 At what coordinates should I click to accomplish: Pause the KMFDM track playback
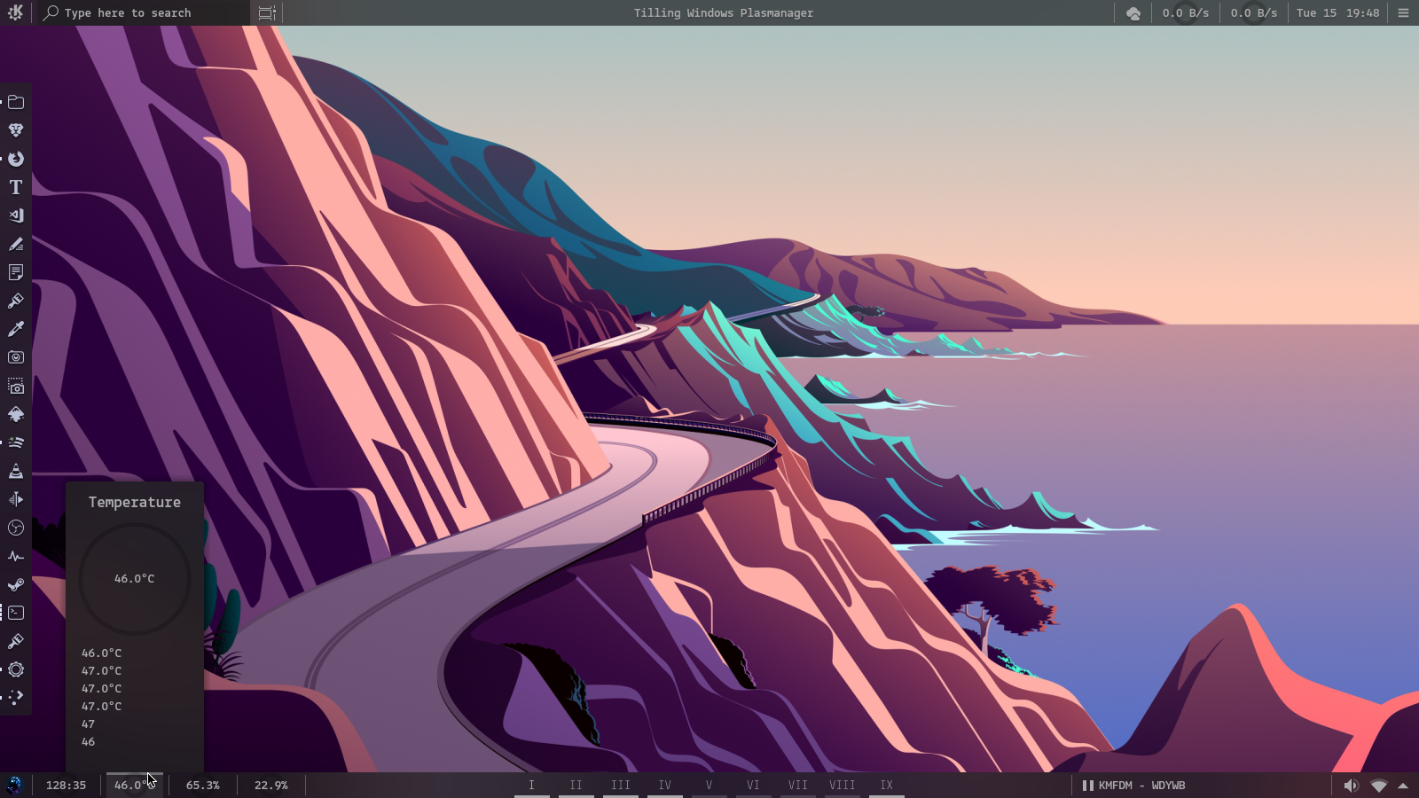tap(1087, 786)
